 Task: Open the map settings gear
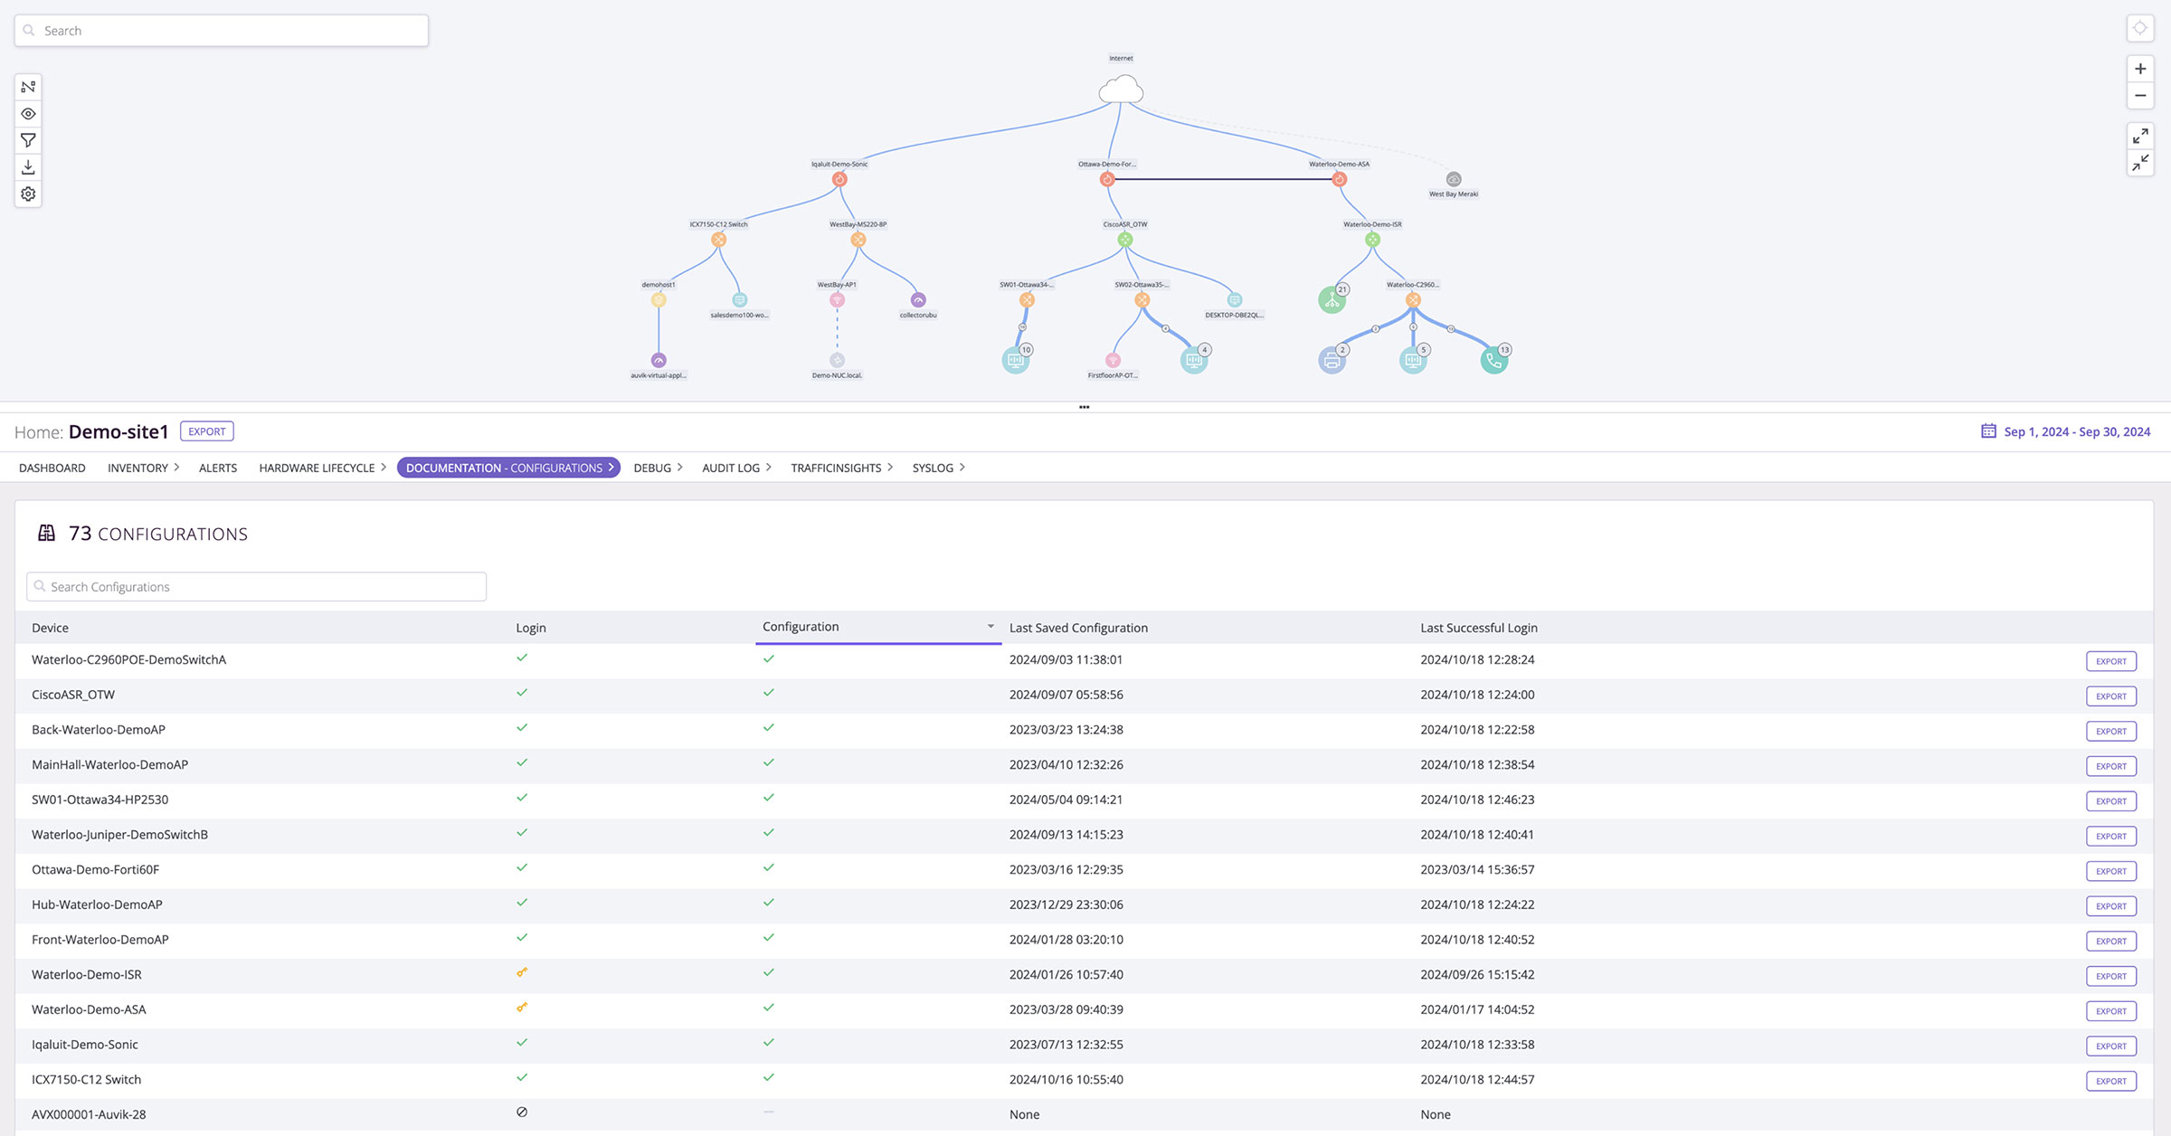(28, 194)
